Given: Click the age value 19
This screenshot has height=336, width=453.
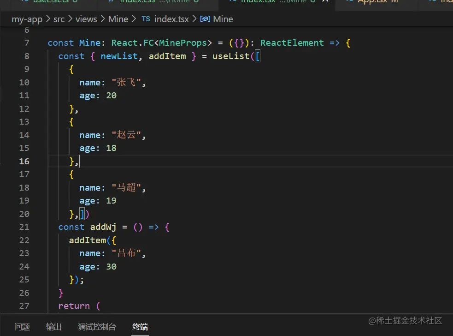Looking at the screenshot, I should pyautogui.click(x=111, y=201).
